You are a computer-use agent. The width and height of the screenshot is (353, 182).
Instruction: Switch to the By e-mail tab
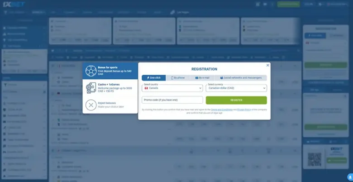tap(202, 78)
